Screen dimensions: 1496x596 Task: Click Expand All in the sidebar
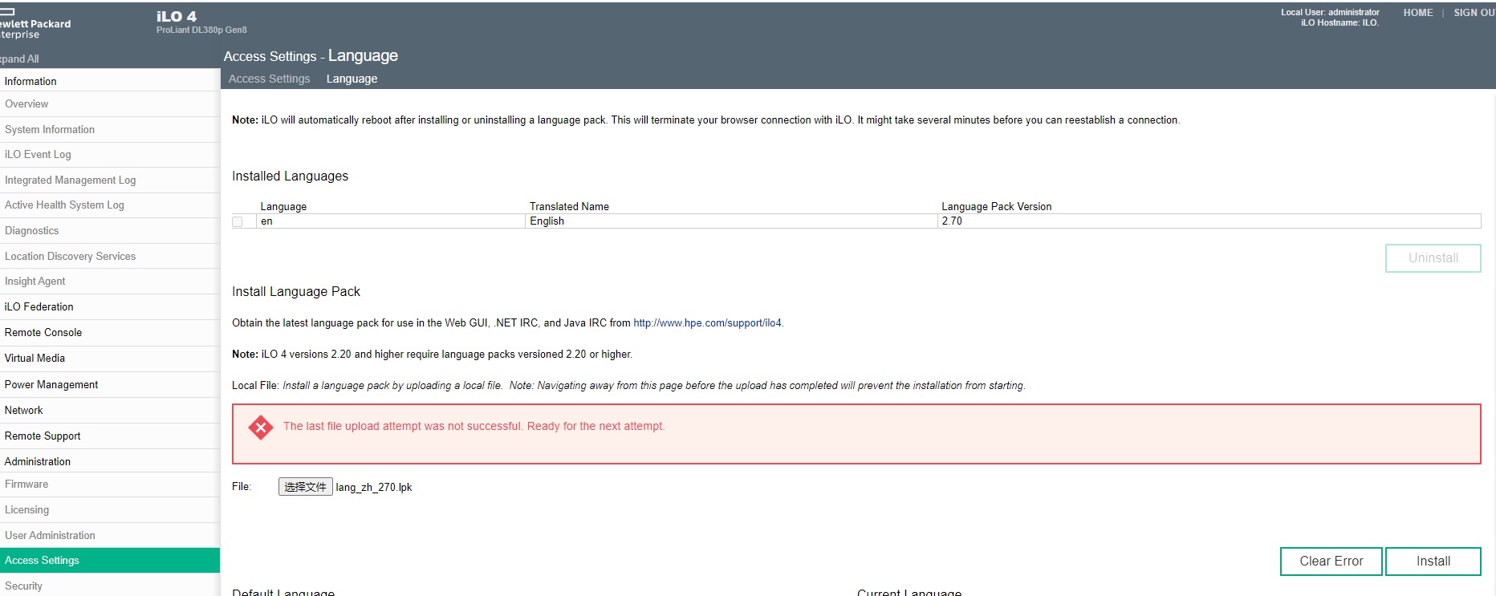[19, 59]
